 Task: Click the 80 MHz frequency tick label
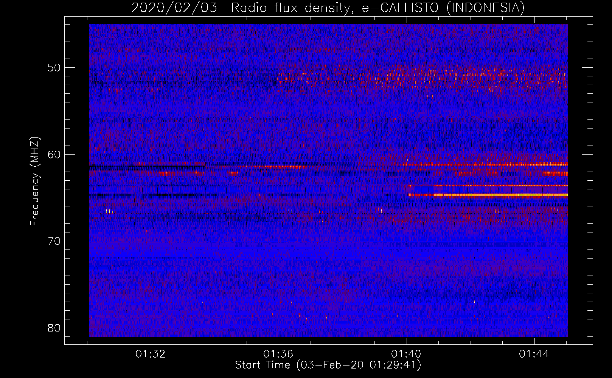tap(54, 328)
